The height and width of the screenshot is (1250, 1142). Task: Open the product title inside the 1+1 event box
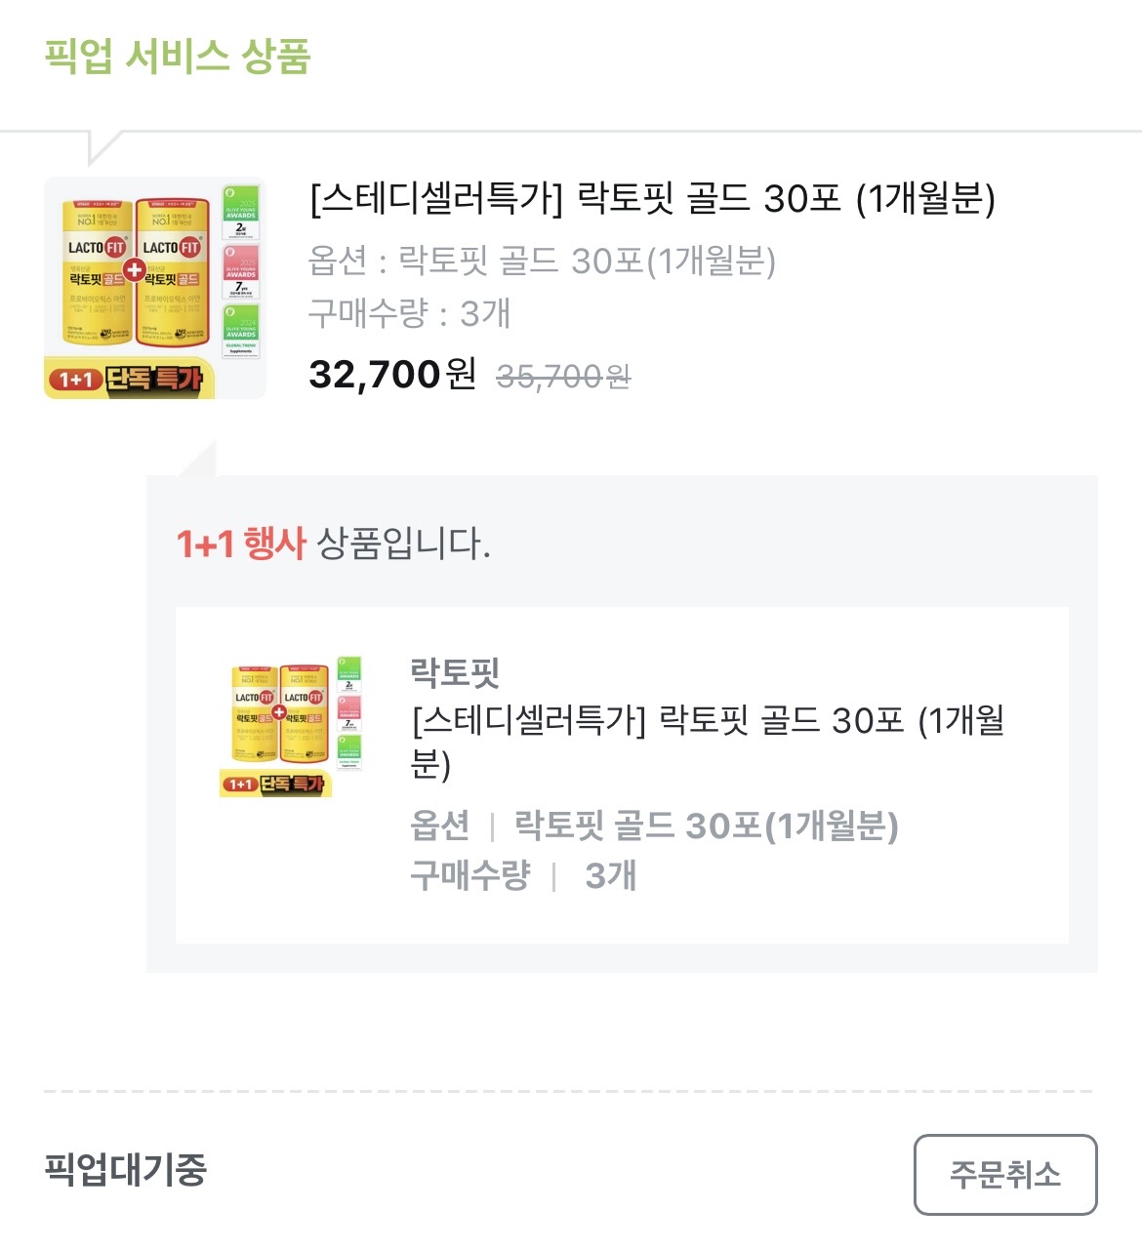(709, 742)
